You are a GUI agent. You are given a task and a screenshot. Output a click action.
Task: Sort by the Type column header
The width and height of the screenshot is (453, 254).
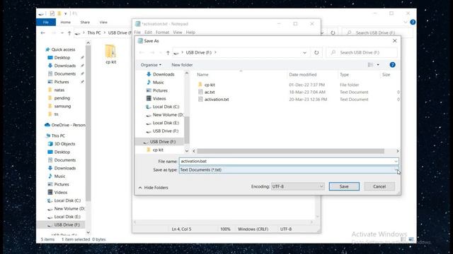coord(345,75)
